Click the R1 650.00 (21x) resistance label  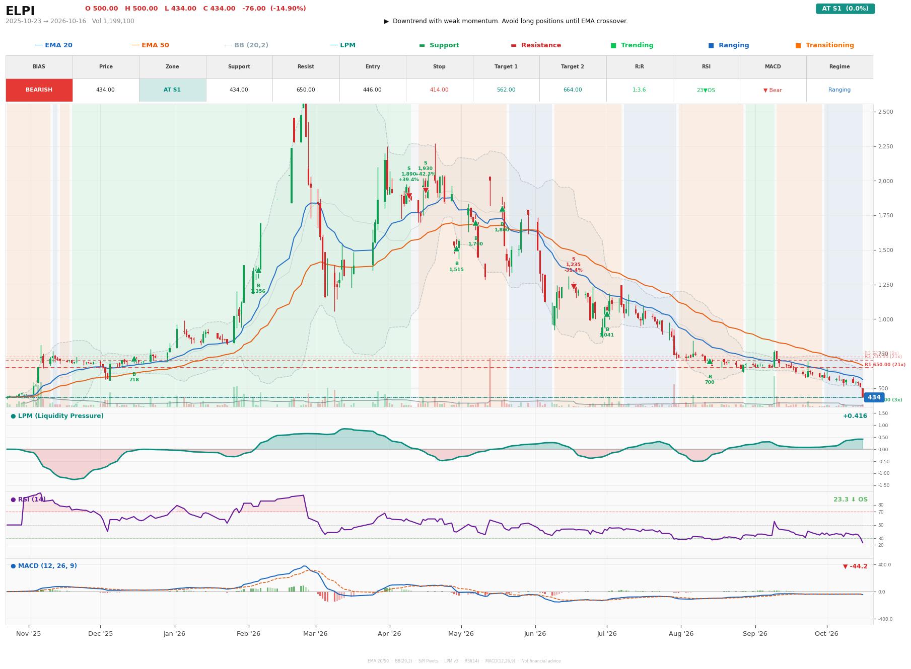pyautogui.click(x=885, y=365)
